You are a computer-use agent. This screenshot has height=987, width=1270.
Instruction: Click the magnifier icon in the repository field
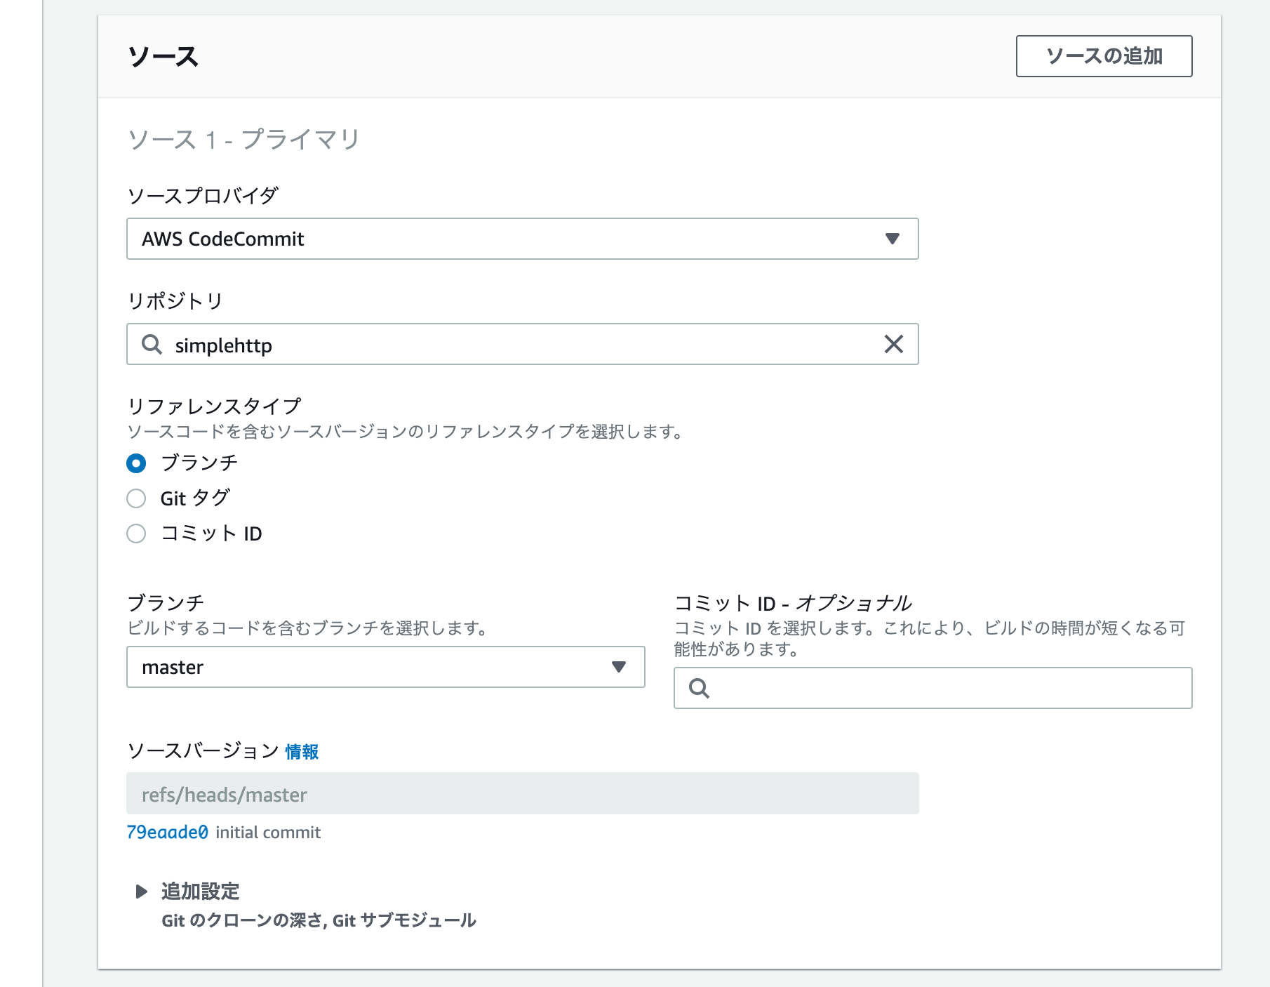pos(152,345)
